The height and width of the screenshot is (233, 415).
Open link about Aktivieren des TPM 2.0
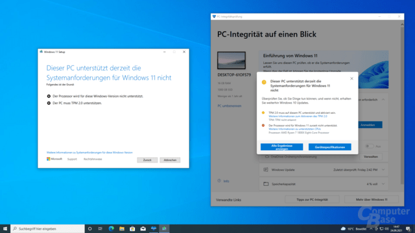pos(298,116)
